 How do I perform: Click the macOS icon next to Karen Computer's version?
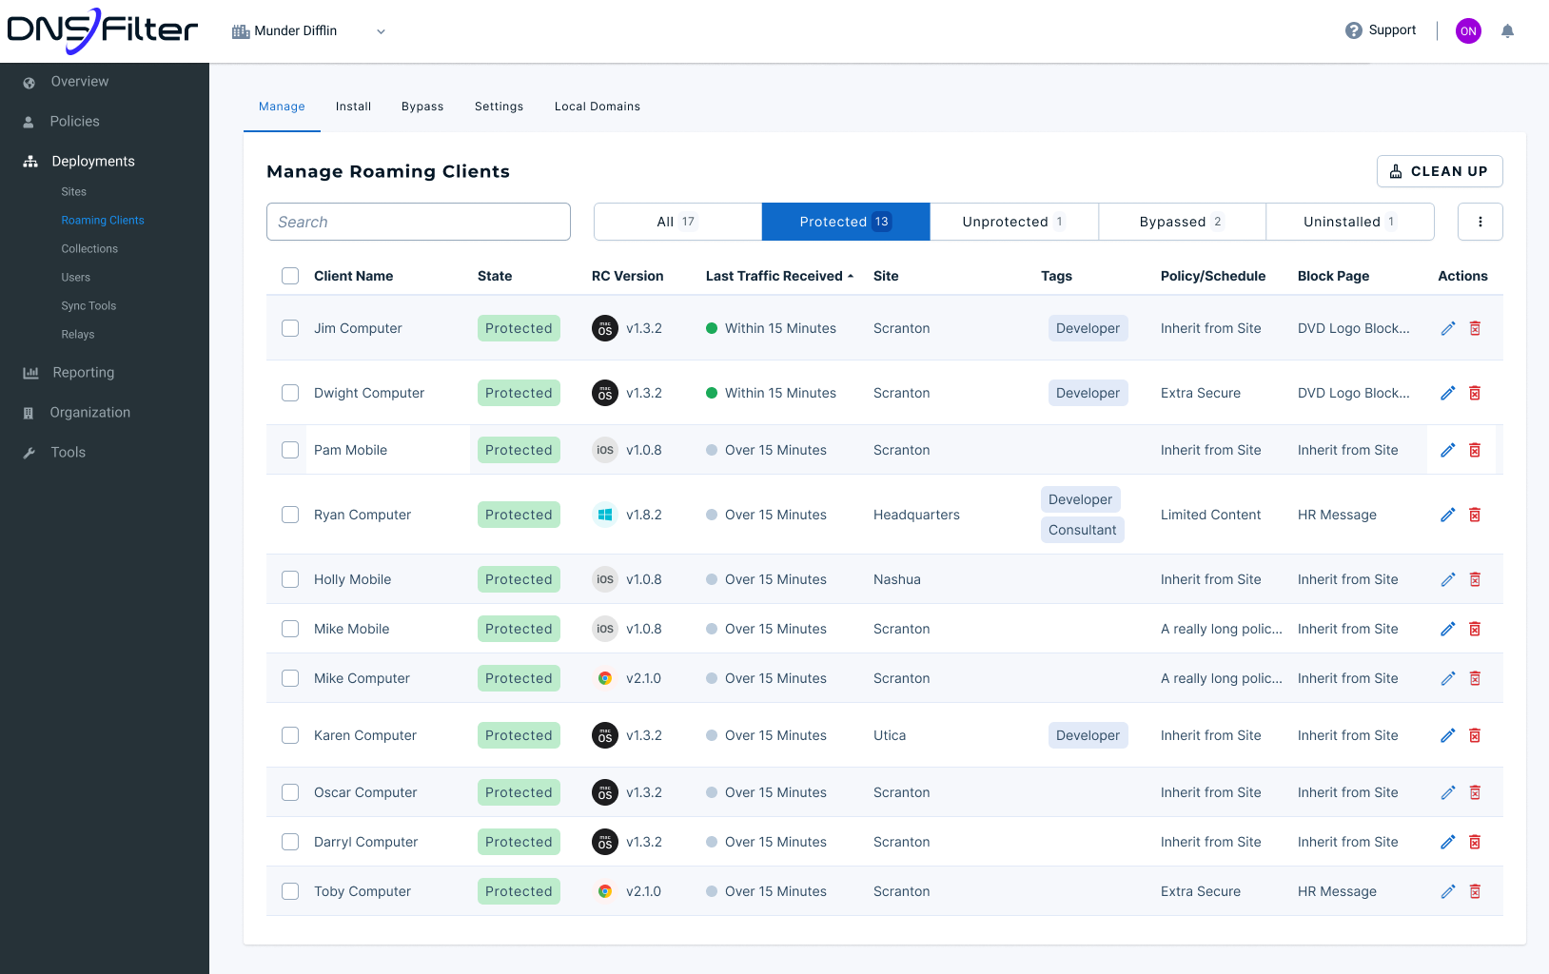click(605, 735)
